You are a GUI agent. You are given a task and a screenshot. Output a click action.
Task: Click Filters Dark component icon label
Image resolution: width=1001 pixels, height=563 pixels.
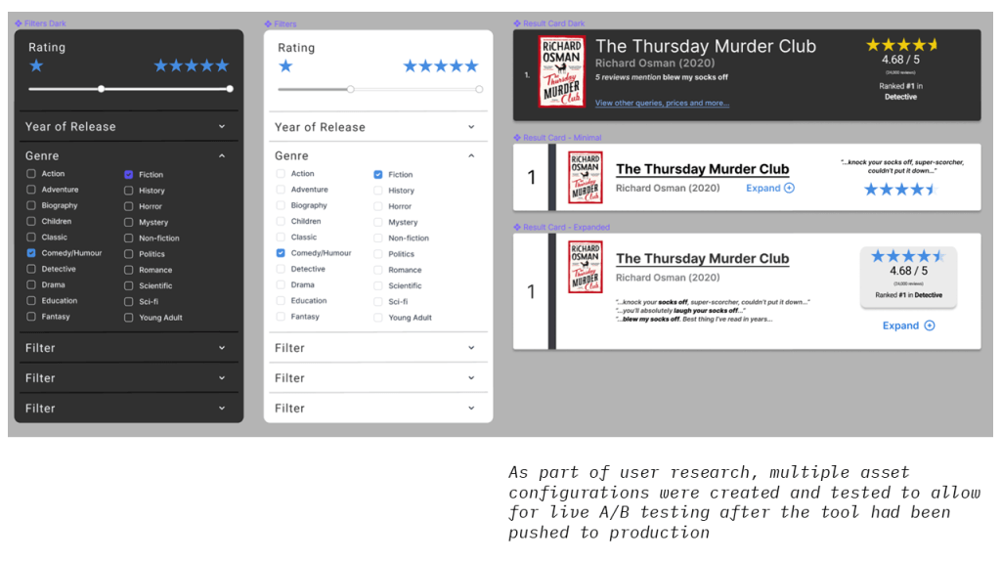(x=19, y=23)
